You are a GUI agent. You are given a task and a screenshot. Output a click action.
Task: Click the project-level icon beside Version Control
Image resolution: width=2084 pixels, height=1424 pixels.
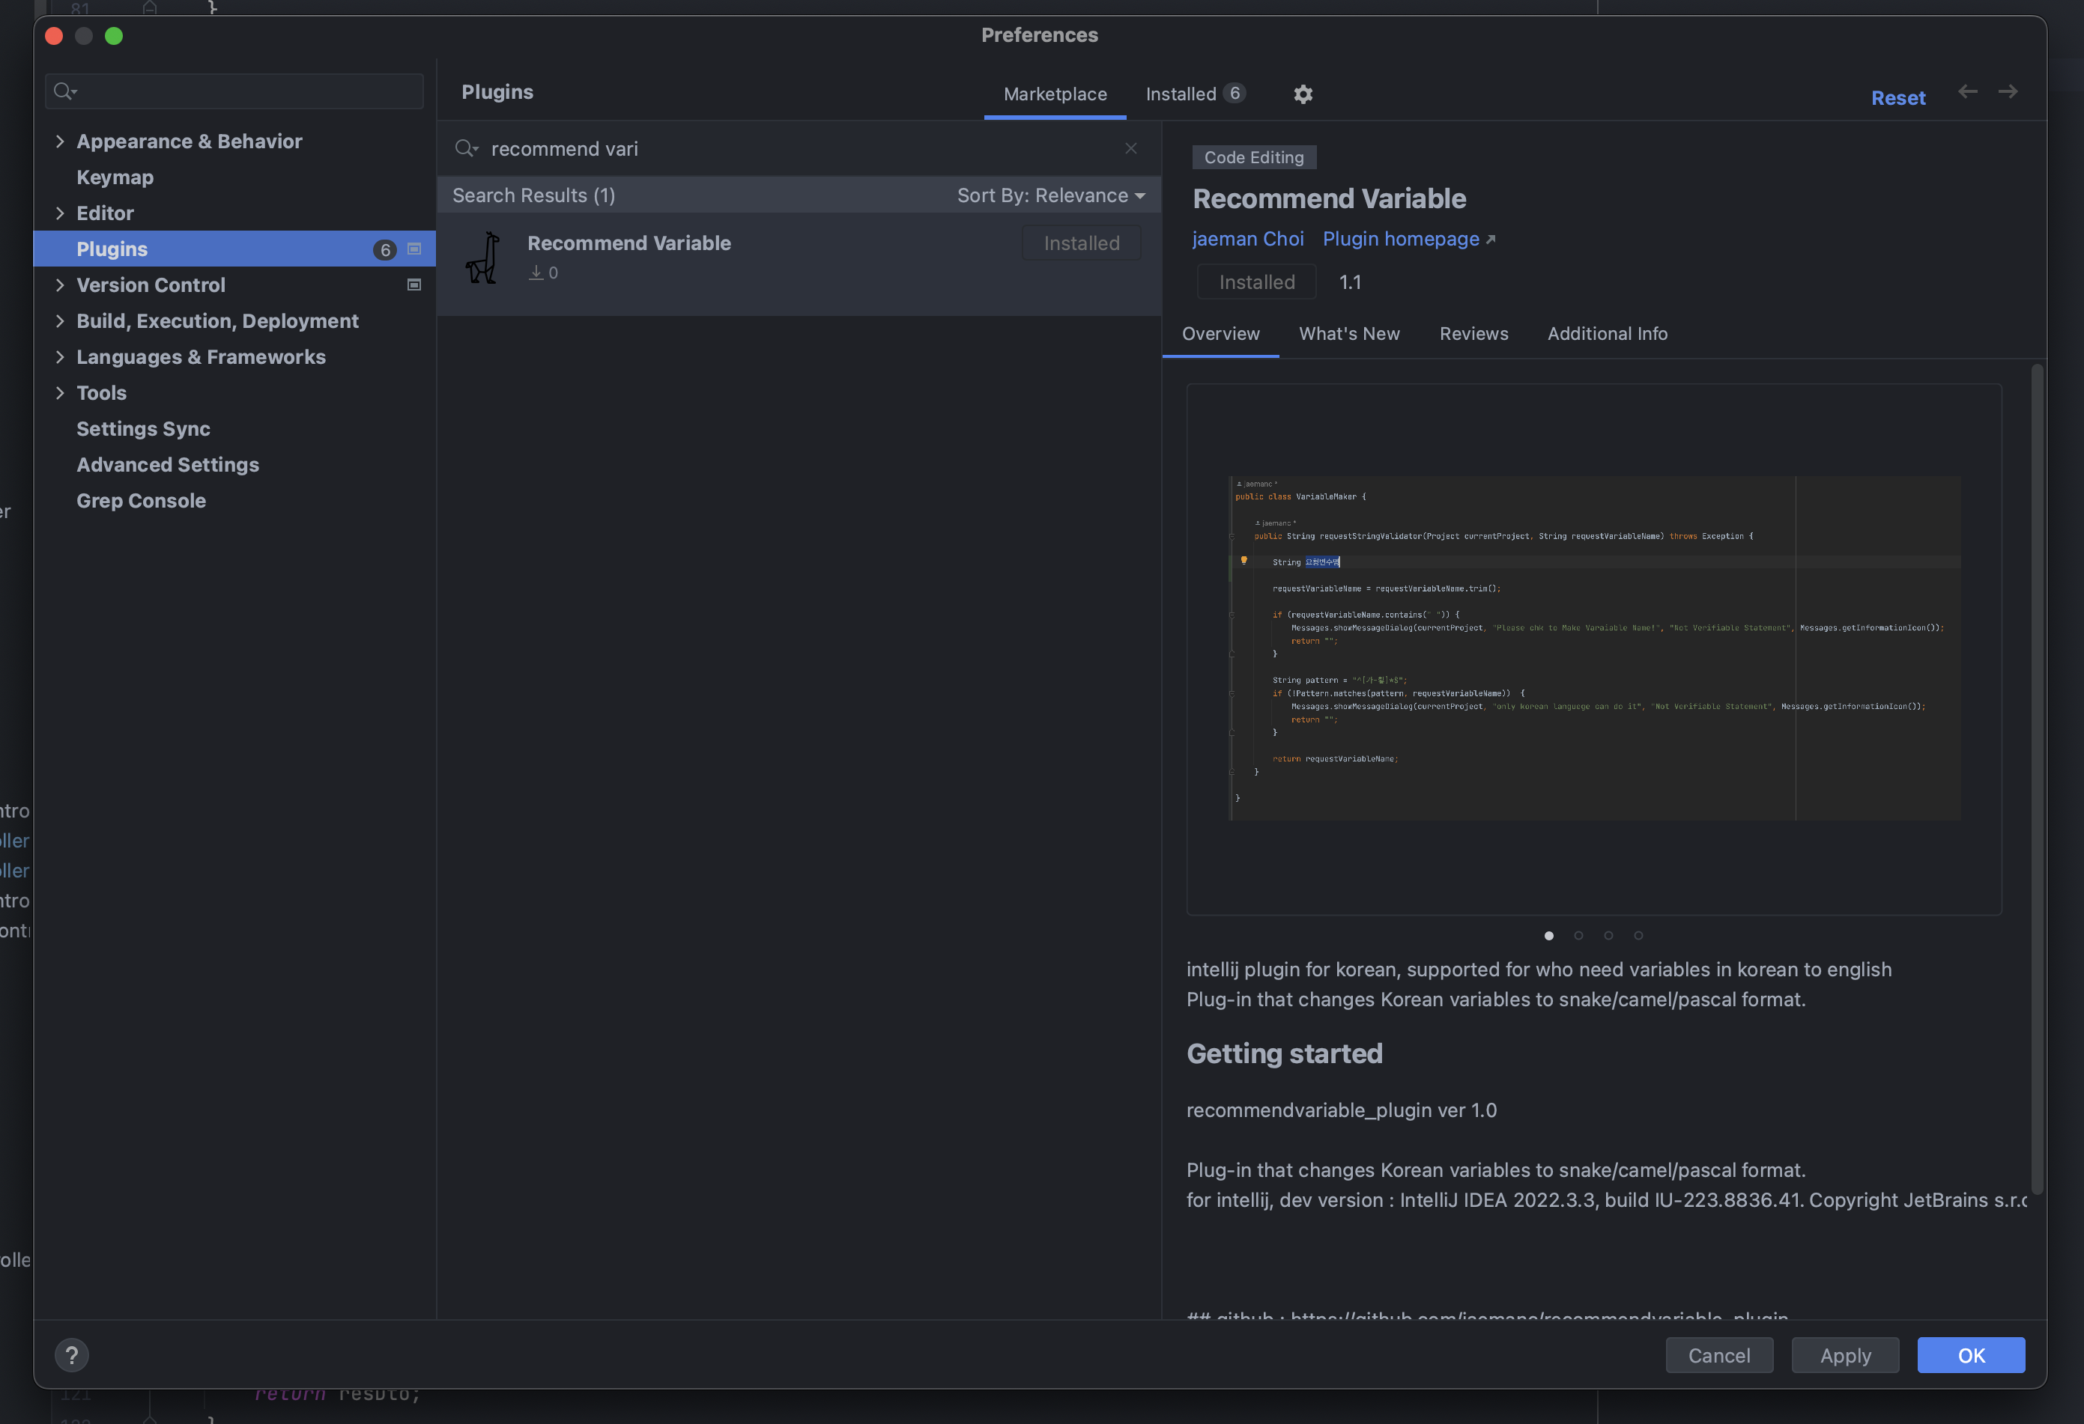pos(414,285)
